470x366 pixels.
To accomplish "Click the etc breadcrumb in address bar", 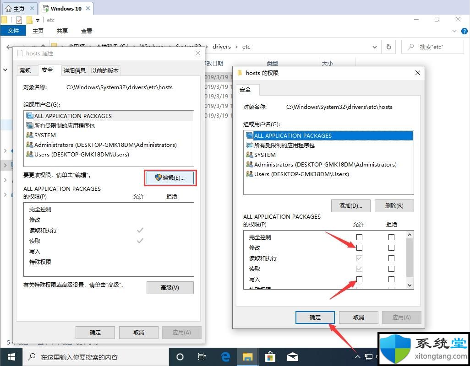I will pos(246,47).
